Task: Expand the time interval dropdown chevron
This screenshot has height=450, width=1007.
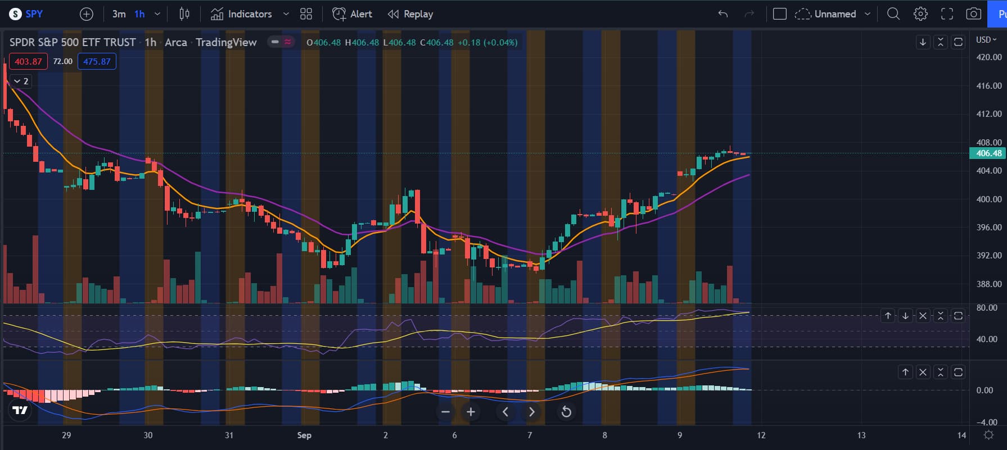Action: (x=157, y=14)
